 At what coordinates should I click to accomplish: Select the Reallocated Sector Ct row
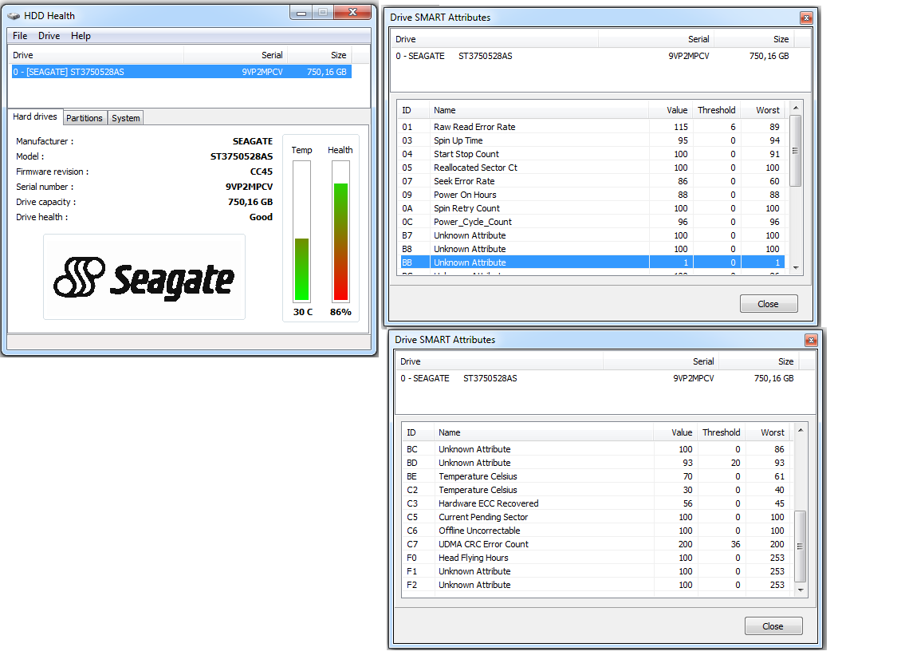point(592,168)
